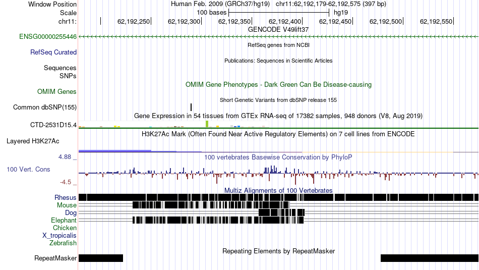479x270 pixels.
Task: Click the right RepeatMasker repeat block
Action: [x=430, y=258]
